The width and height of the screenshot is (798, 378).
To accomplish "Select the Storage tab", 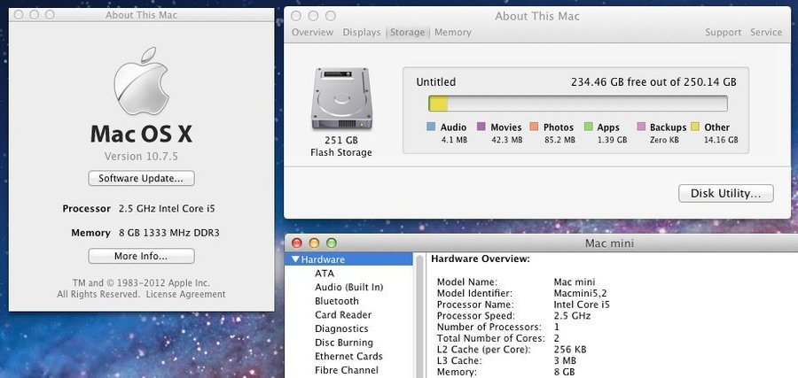I will point(407,33).
